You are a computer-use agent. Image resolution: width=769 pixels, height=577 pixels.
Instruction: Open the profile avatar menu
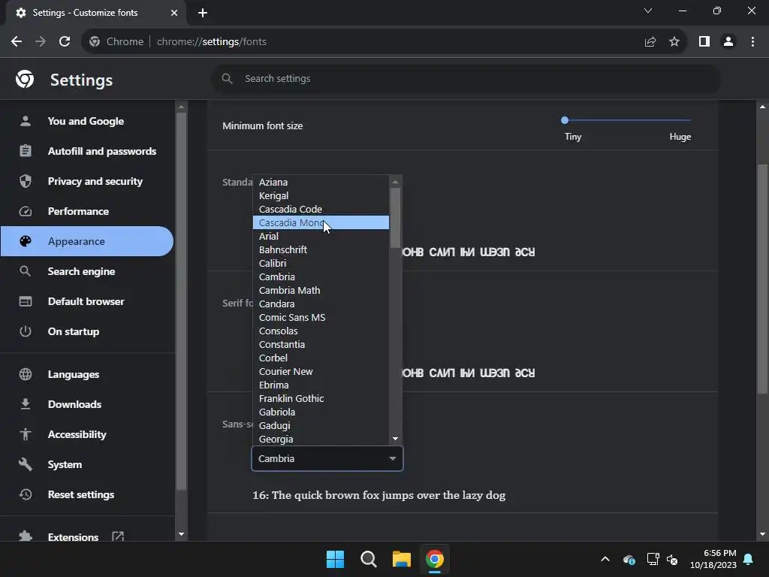[x=728, y=42]
